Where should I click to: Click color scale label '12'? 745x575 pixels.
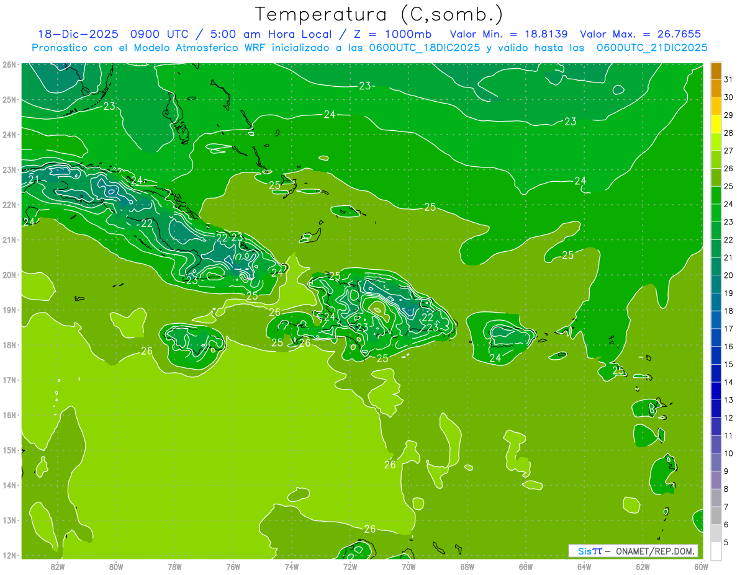[x=728, y=417]
